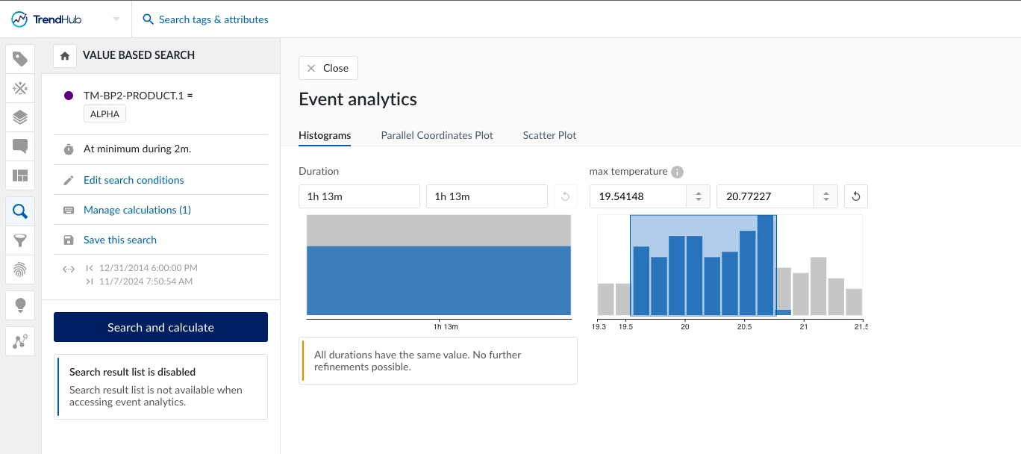
Task: Reset the Duration histogram filter
Action: tap(566, 196)
